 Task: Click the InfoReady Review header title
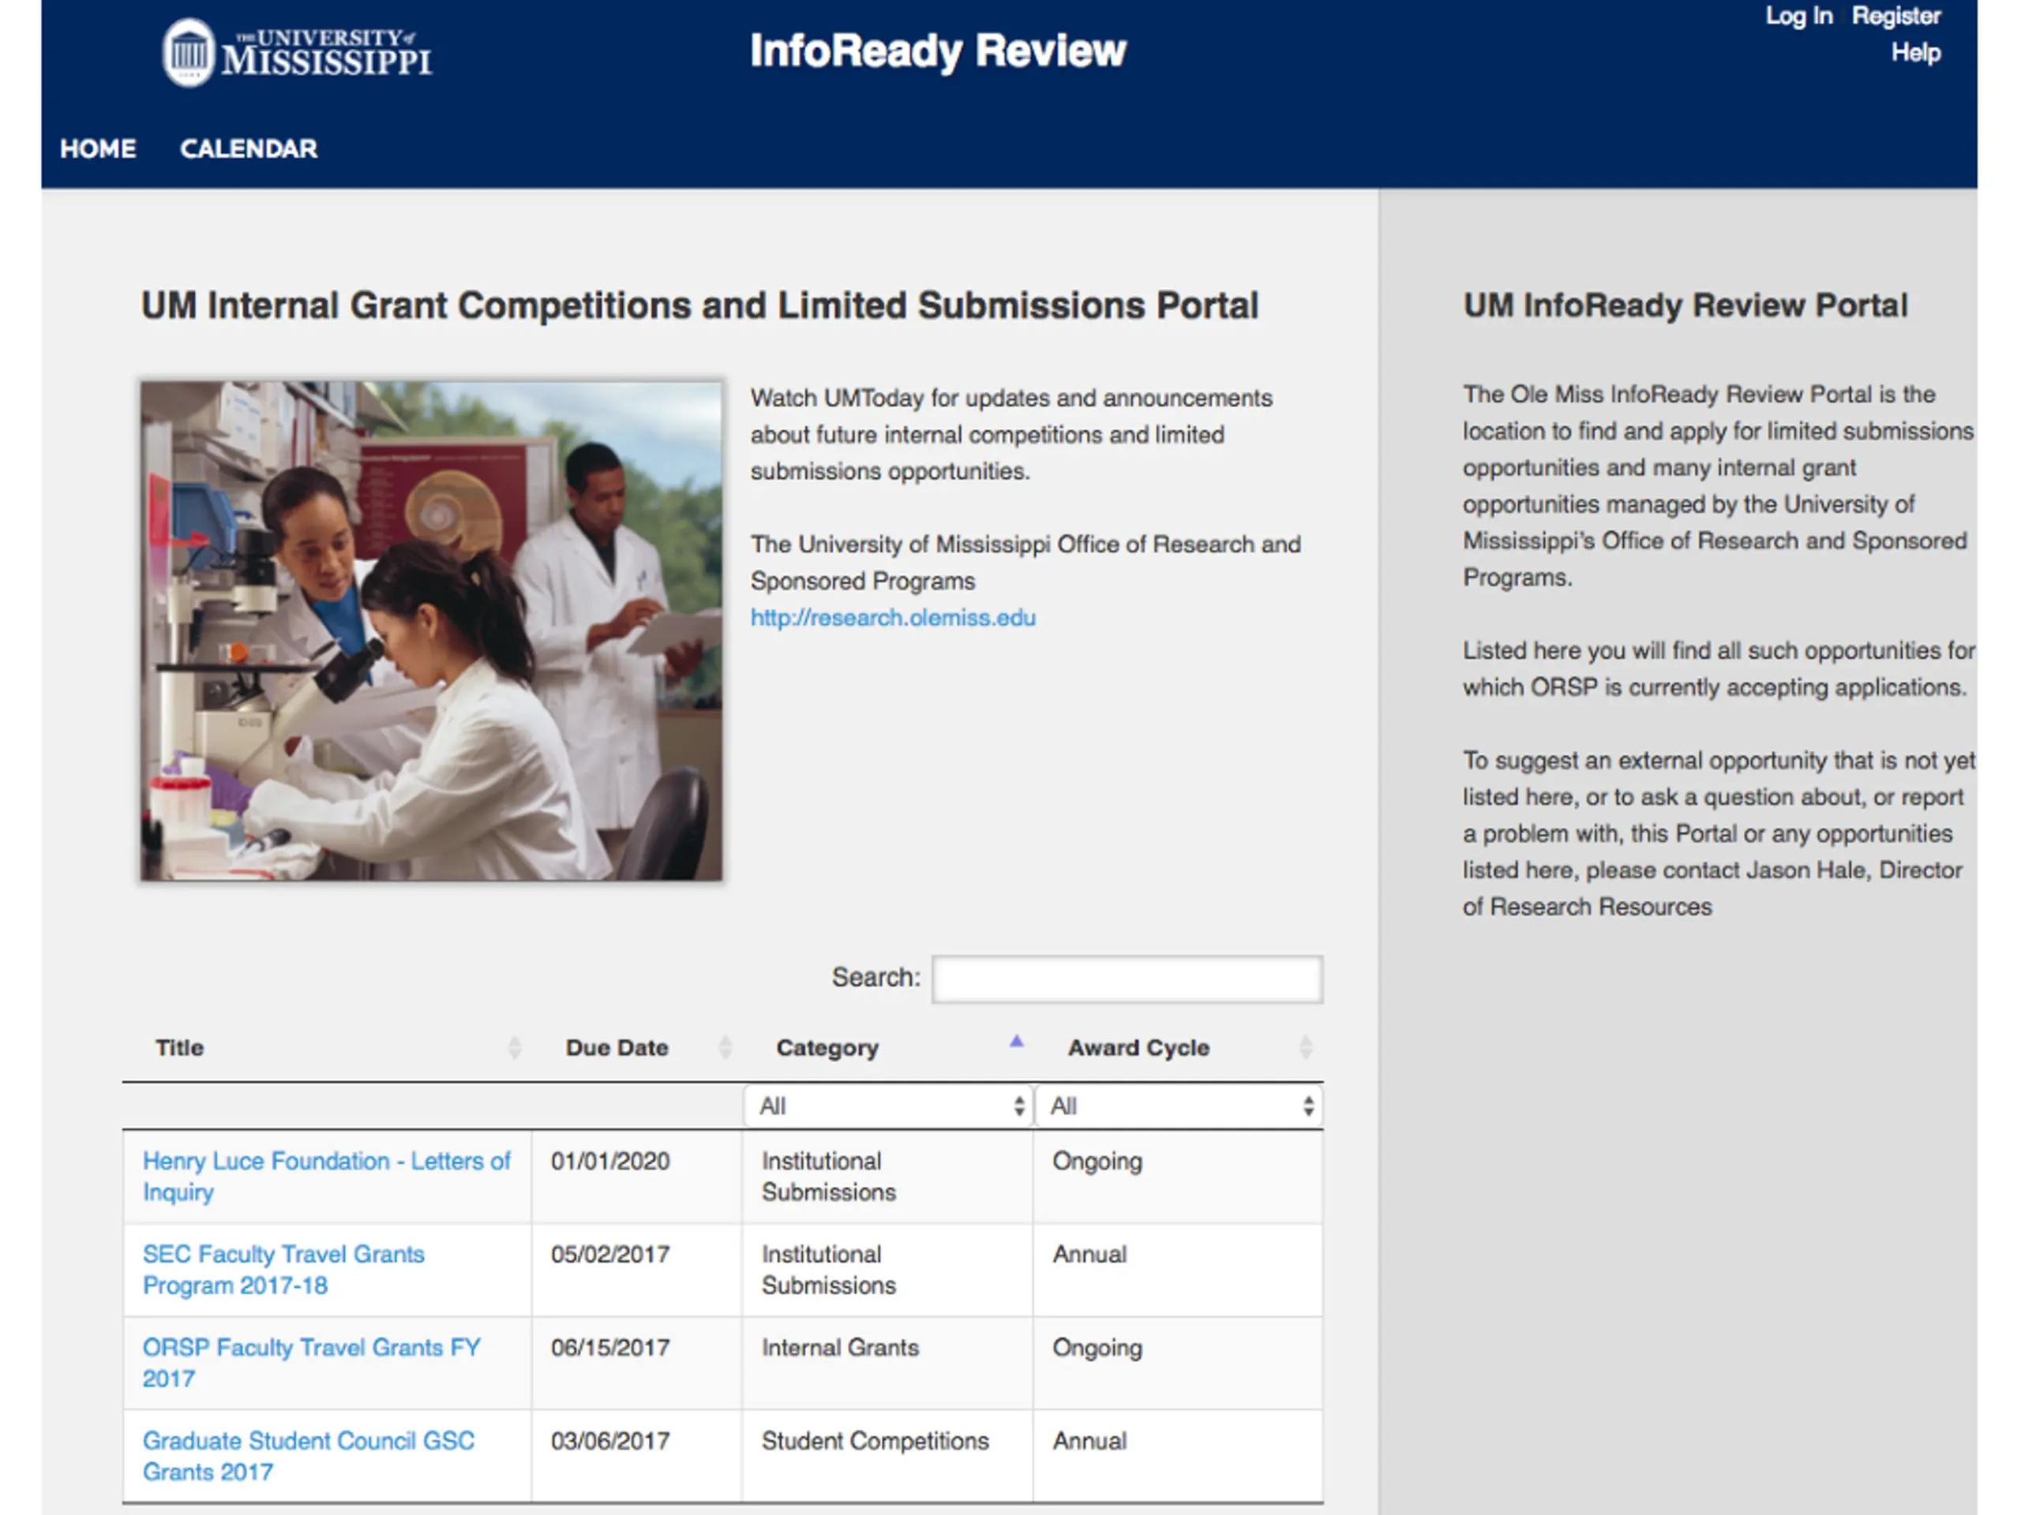point(937,50)
